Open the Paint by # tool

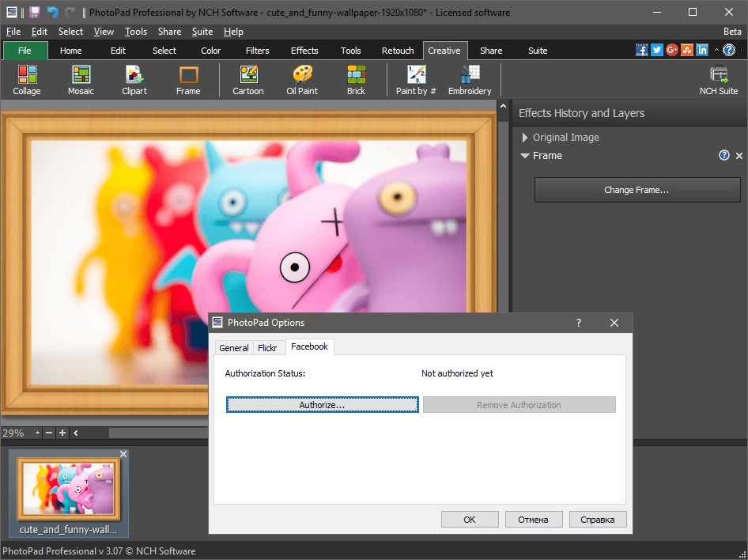[416, 80]
